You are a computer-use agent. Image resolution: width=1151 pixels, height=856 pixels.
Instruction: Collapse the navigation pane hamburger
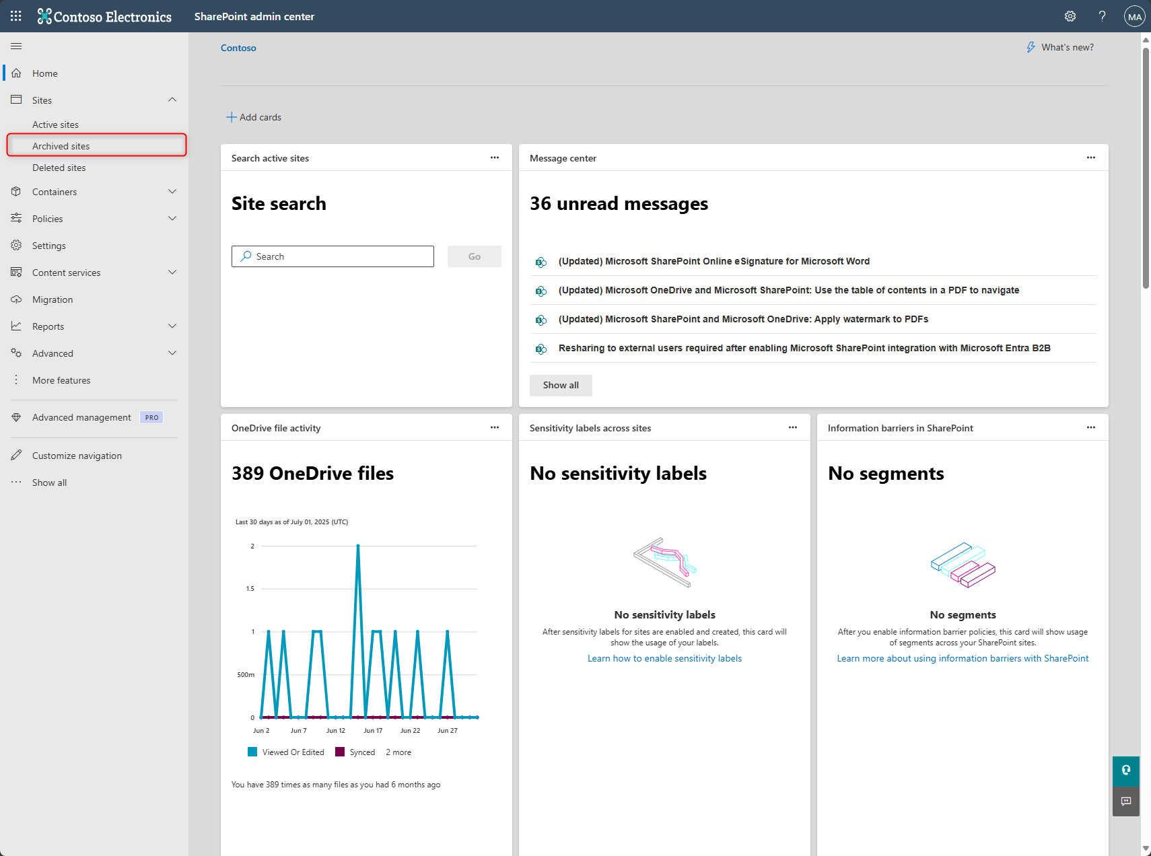16,46
